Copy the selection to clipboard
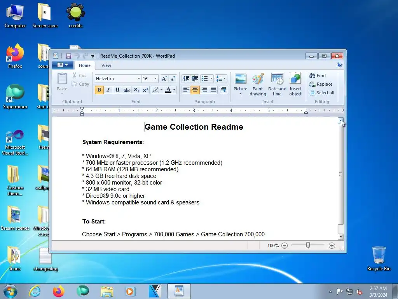This screenshot has height=299, width=398. point(80,84)
